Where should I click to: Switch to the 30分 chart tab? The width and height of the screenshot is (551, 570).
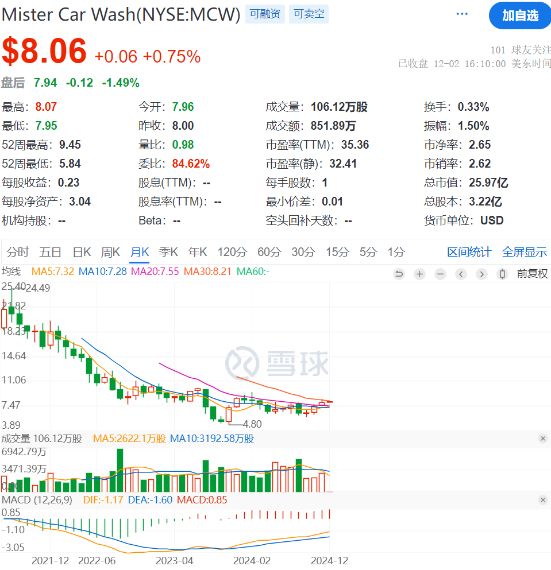point(303,252)
